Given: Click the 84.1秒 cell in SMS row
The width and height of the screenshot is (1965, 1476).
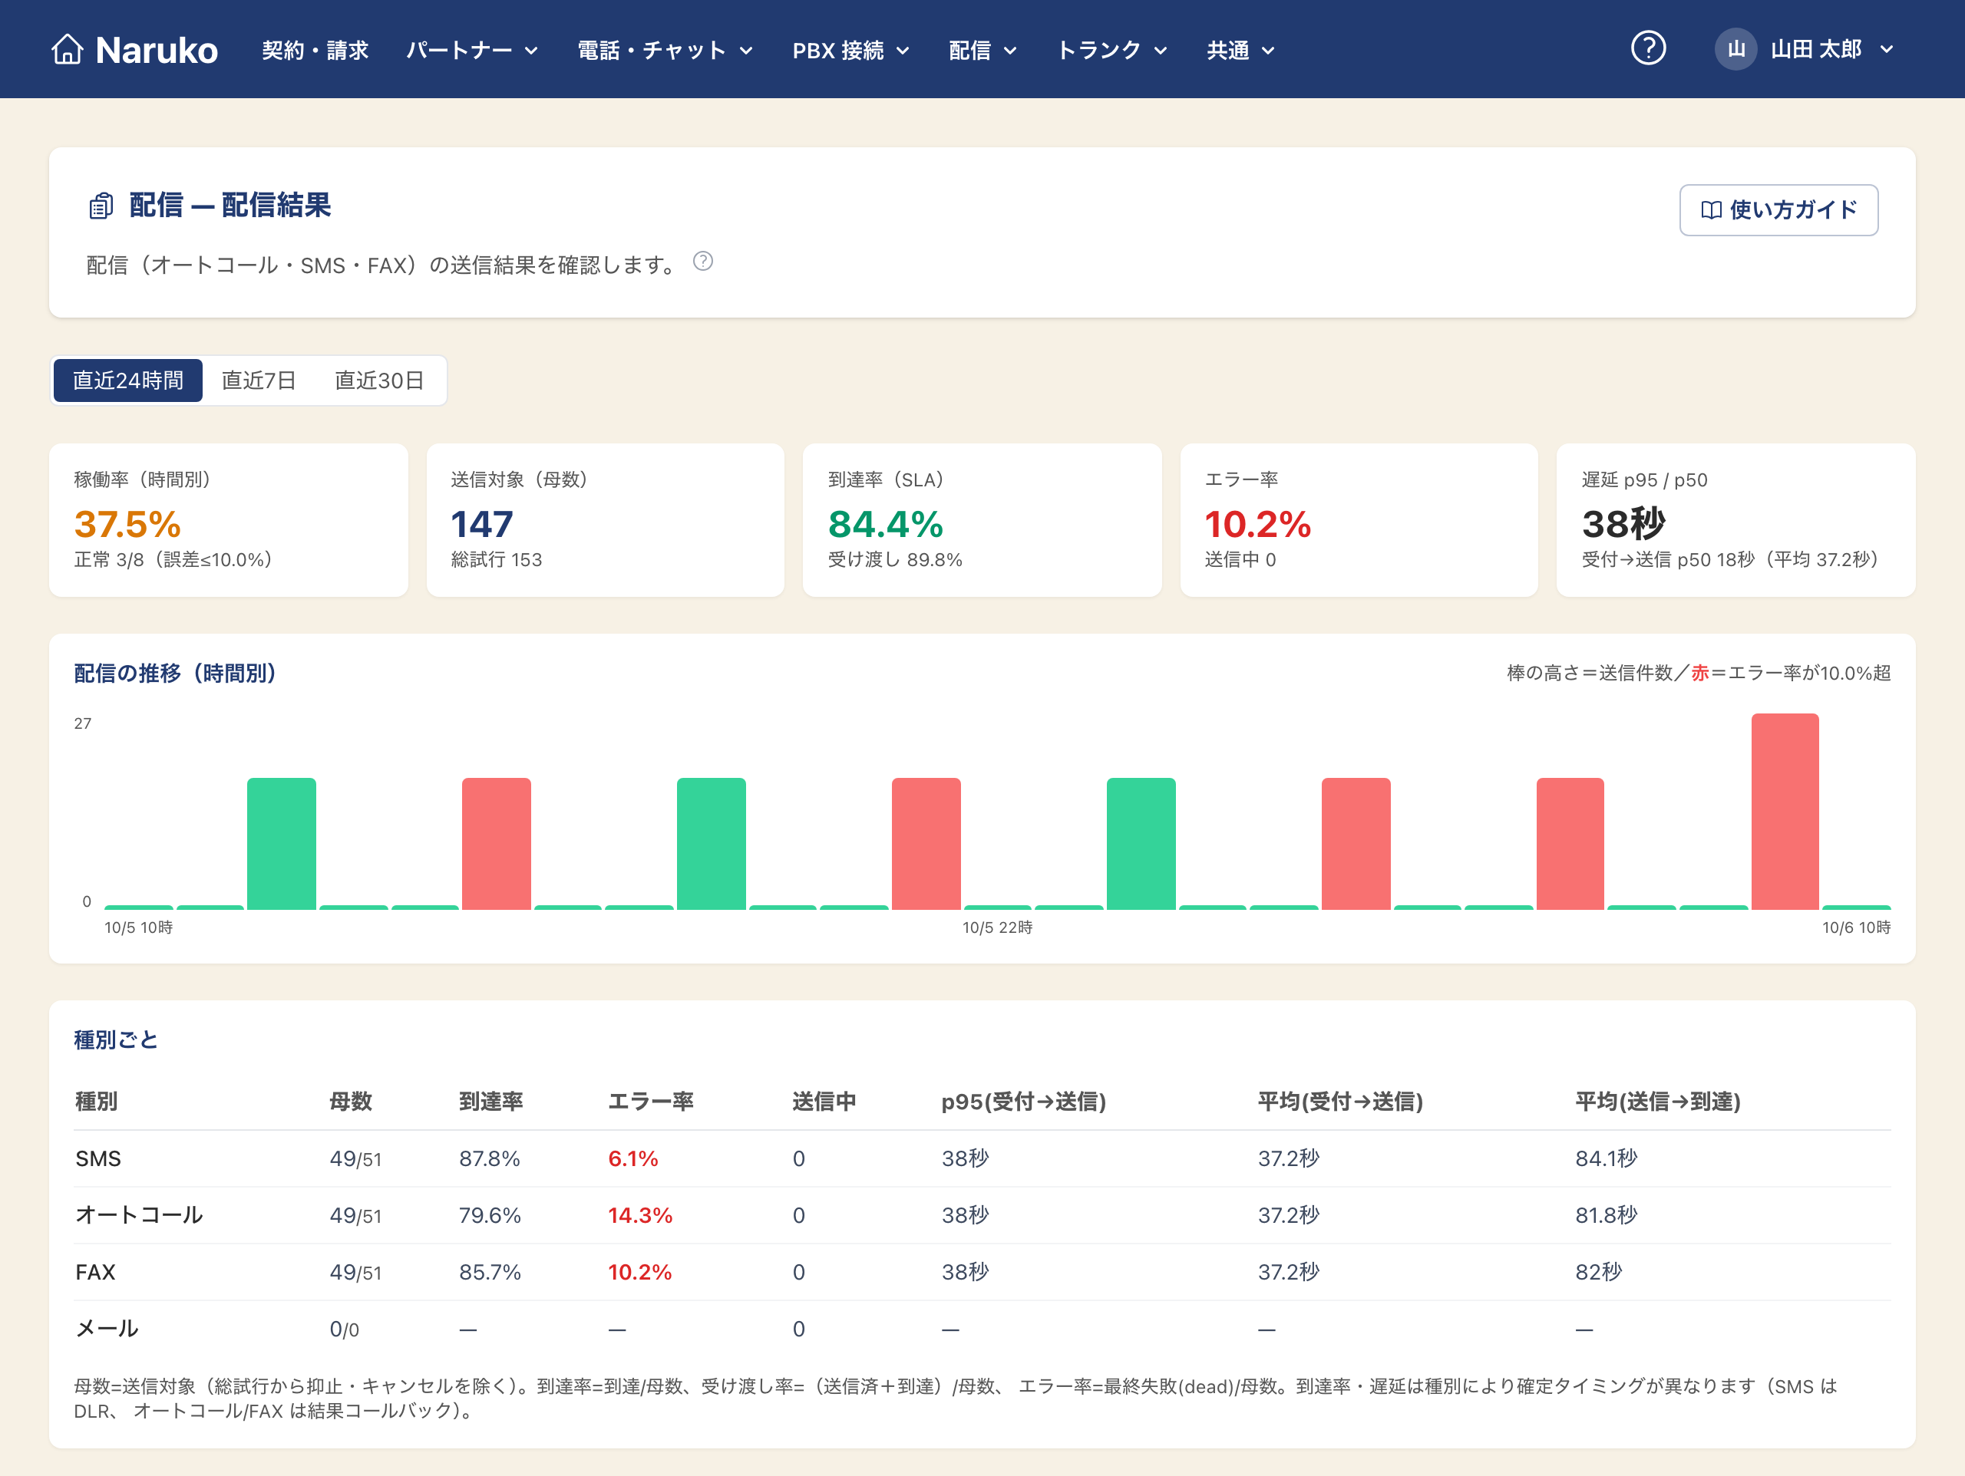Looking at the screenshot, I should (x=1606, y=1158).
